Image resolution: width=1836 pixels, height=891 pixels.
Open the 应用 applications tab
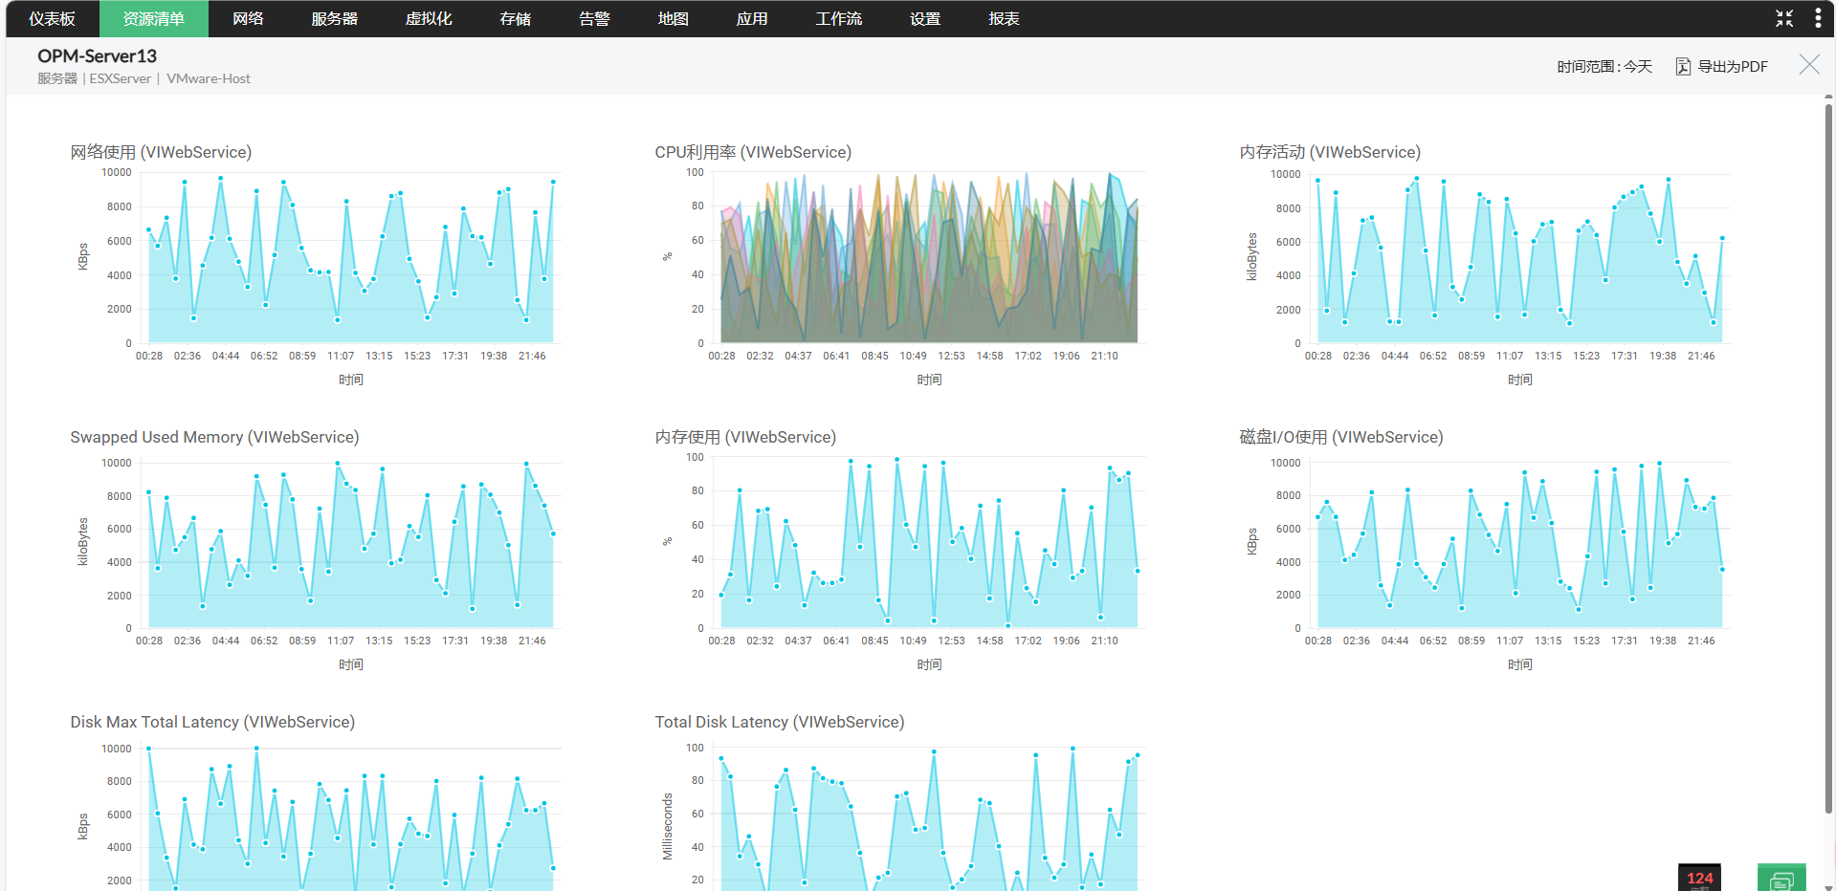(x=752, y=18)
